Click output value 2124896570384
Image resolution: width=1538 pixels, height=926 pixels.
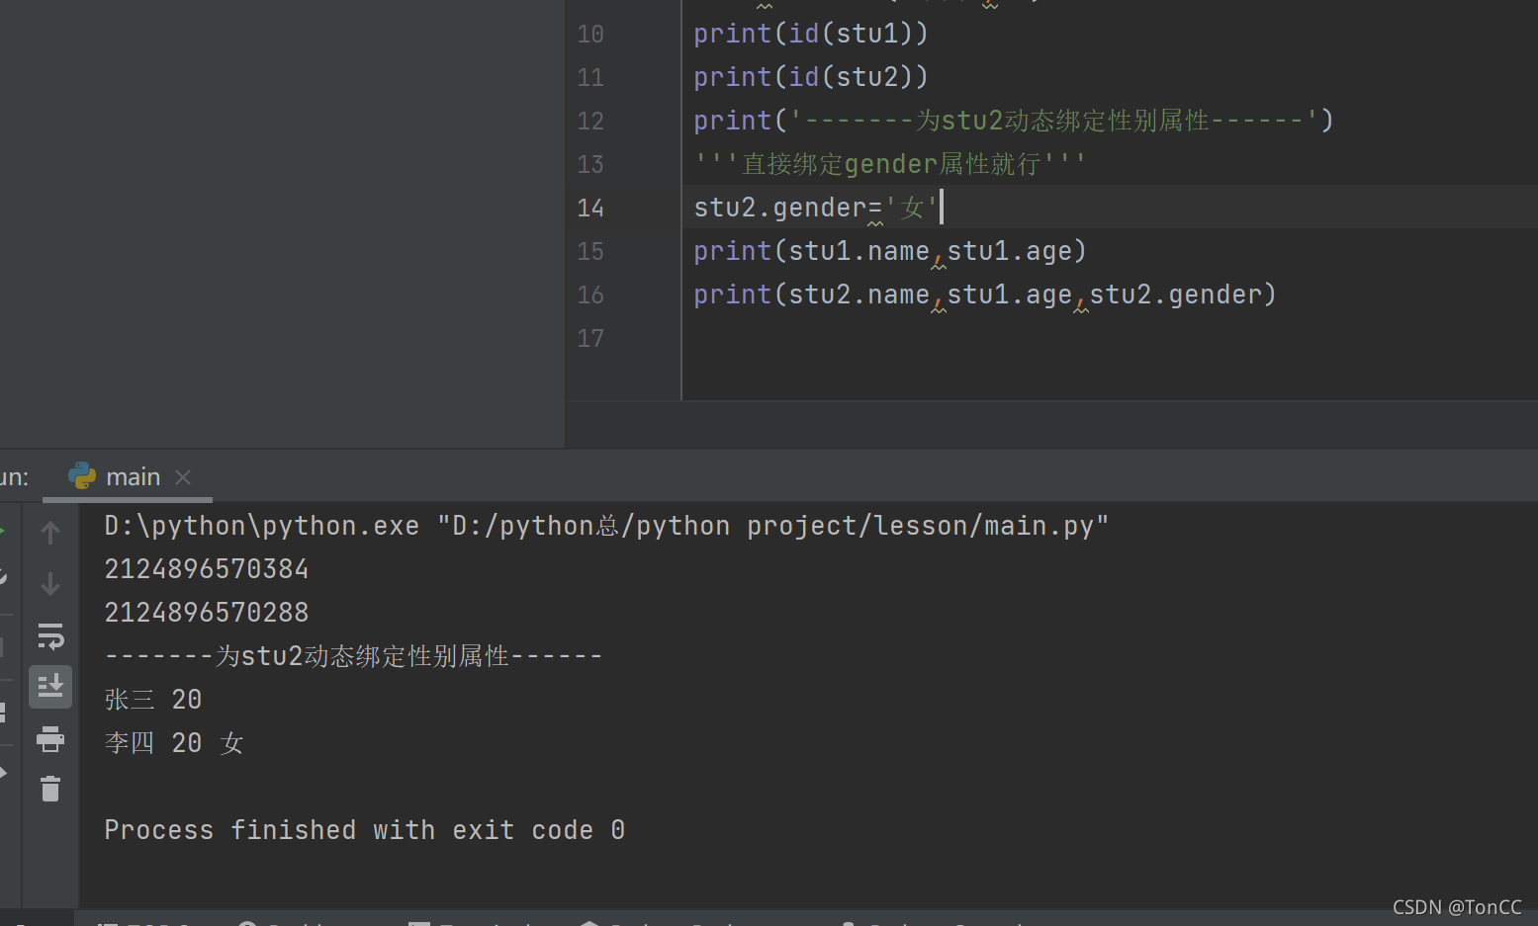(x=207, y=569)
